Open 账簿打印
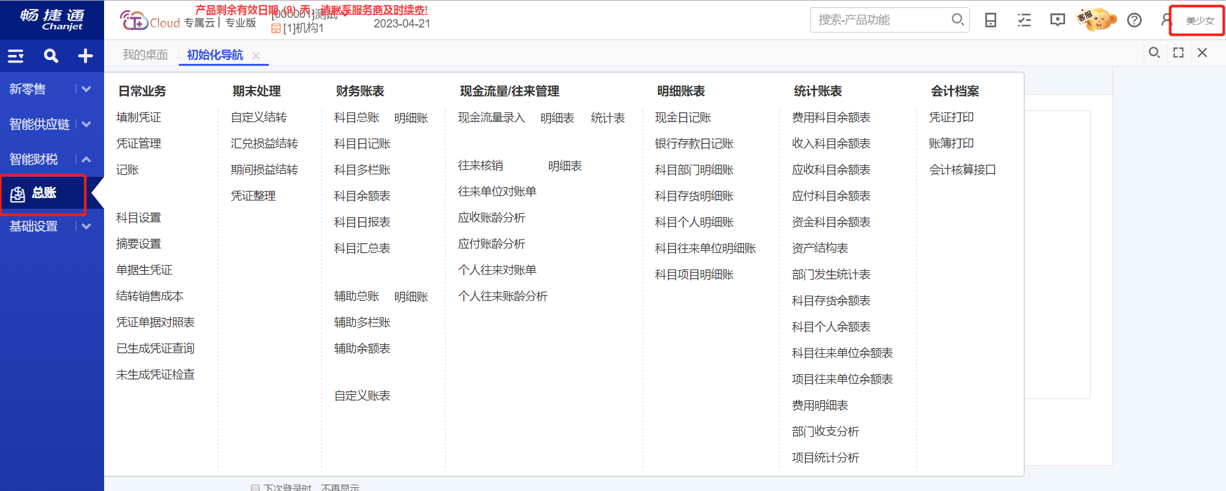The width and height of the screenshot is (1226, 491). 951,144
